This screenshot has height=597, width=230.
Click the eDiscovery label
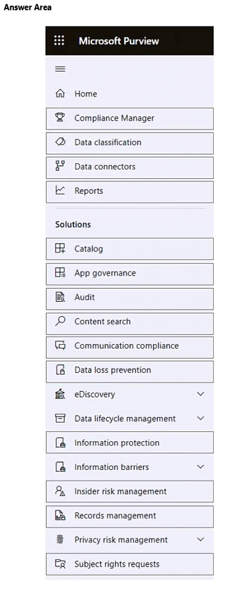point(94,394)
